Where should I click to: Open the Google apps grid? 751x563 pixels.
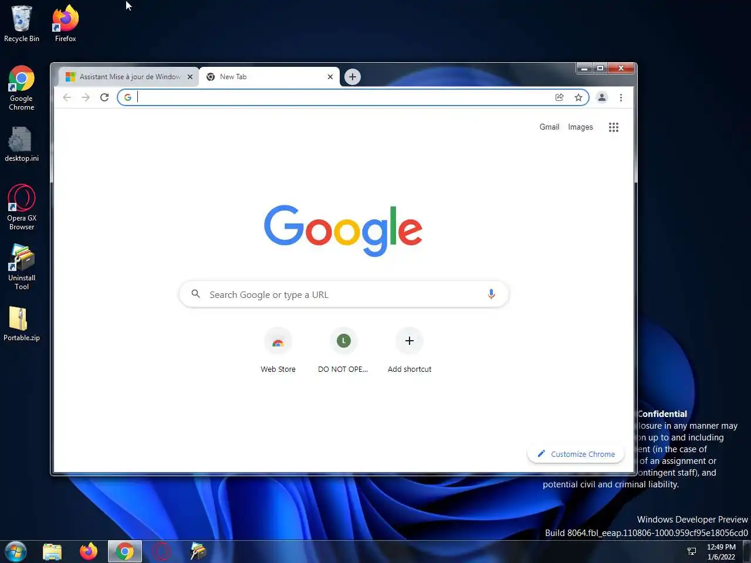pos(614,127)
